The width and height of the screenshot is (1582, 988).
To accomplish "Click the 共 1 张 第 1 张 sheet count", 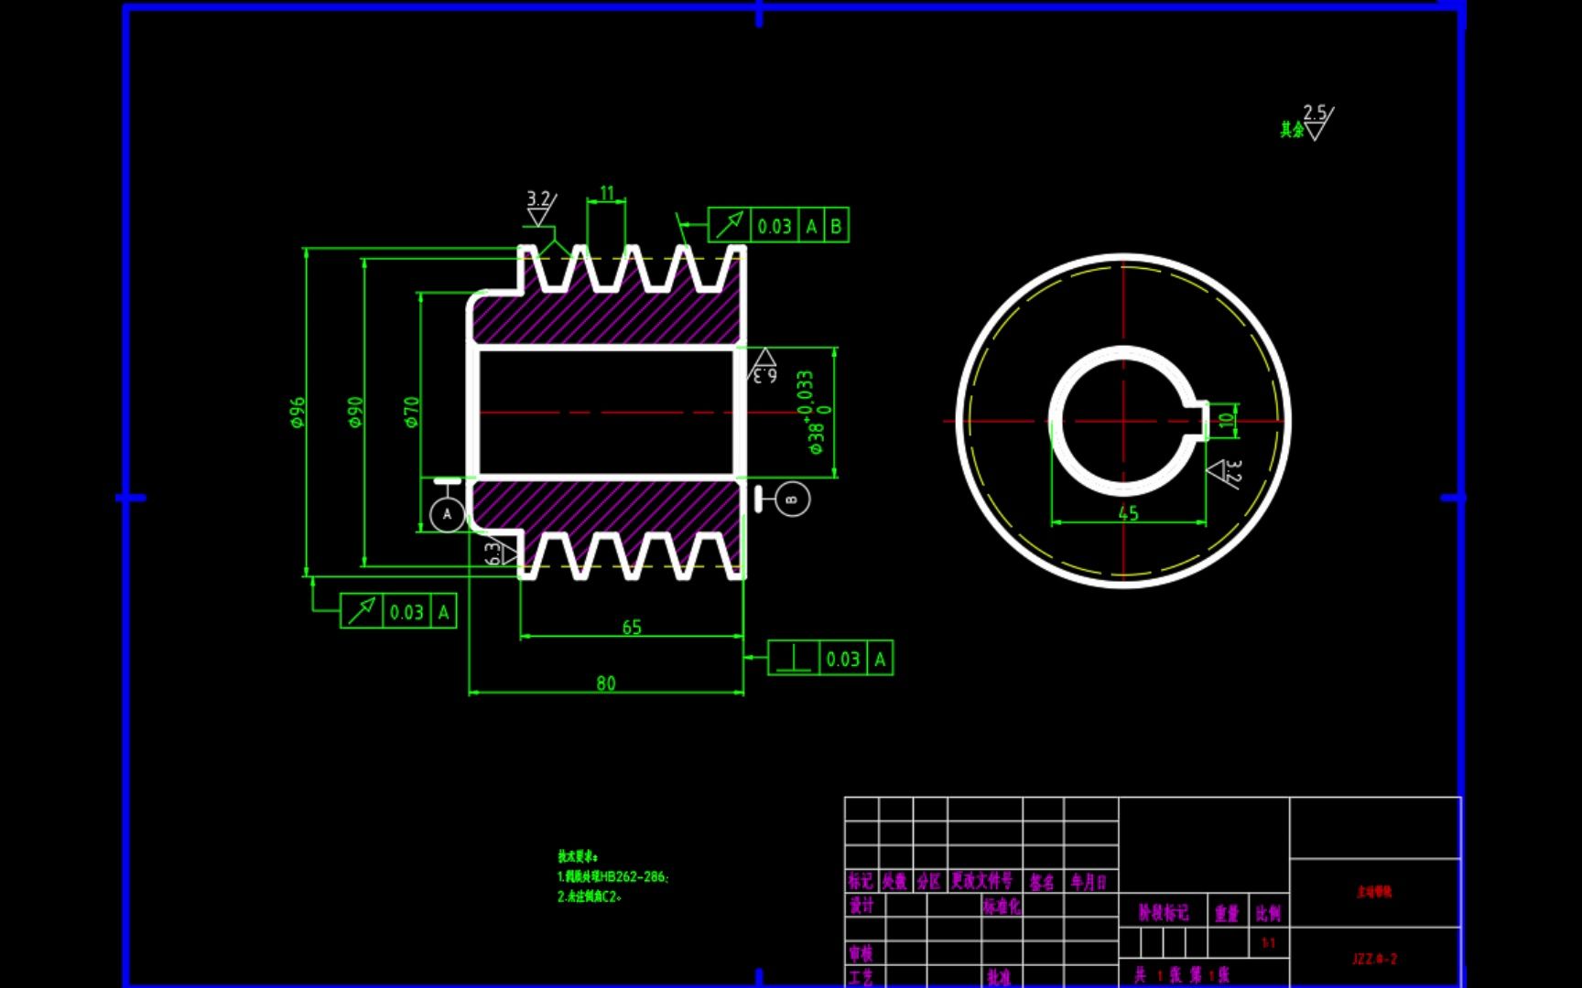I will pyautogui.click(x=1182, y=974).
